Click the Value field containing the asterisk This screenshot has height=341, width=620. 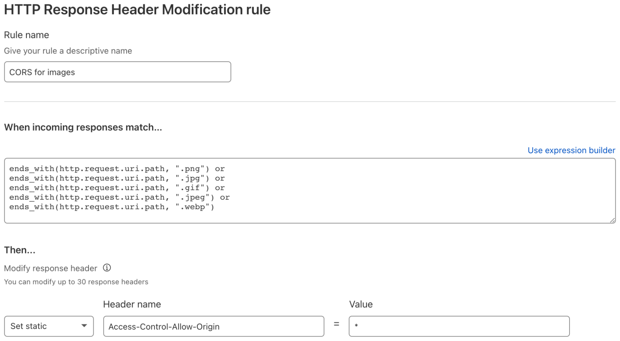point(459,326)
